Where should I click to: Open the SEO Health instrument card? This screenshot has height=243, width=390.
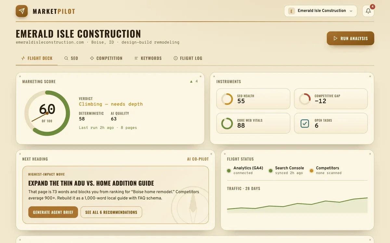[253, 99]
